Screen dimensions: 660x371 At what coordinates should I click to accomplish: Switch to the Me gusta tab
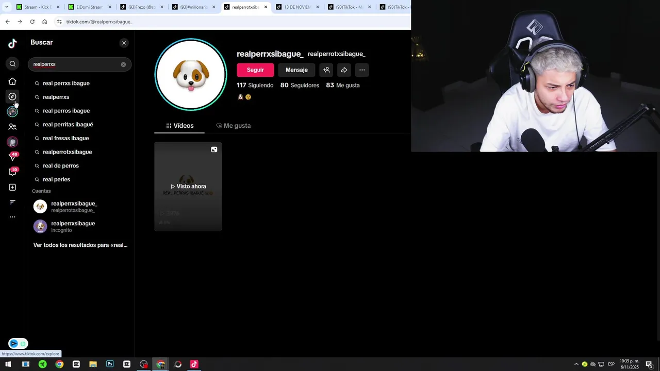pos(233,126)
